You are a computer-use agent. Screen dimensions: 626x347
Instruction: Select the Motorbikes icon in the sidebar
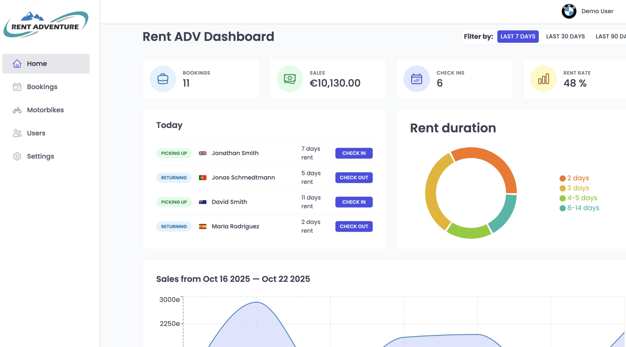click(16, 110)
